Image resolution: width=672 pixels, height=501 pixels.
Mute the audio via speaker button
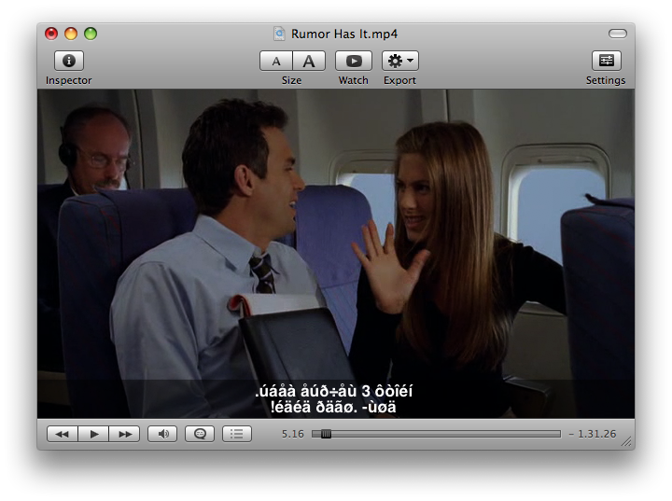click(162, 434)
